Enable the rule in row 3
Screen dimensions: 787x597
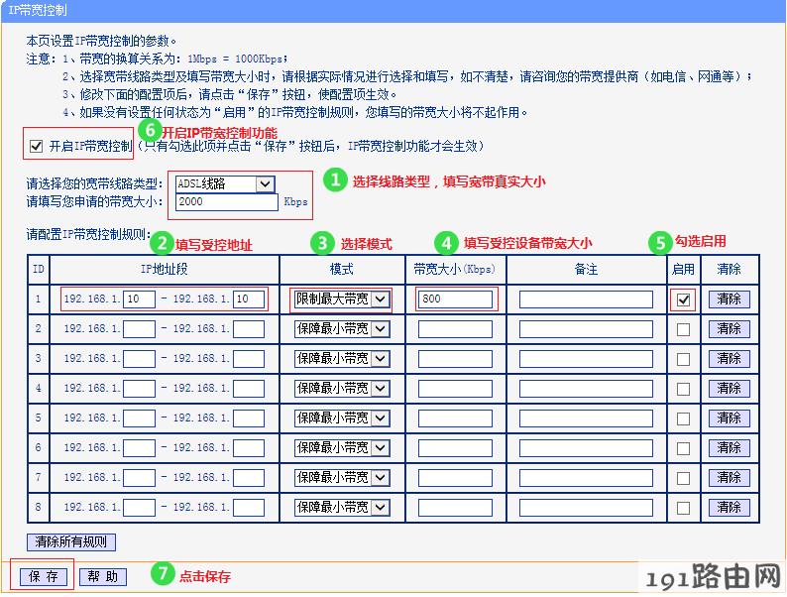[683, 359]
